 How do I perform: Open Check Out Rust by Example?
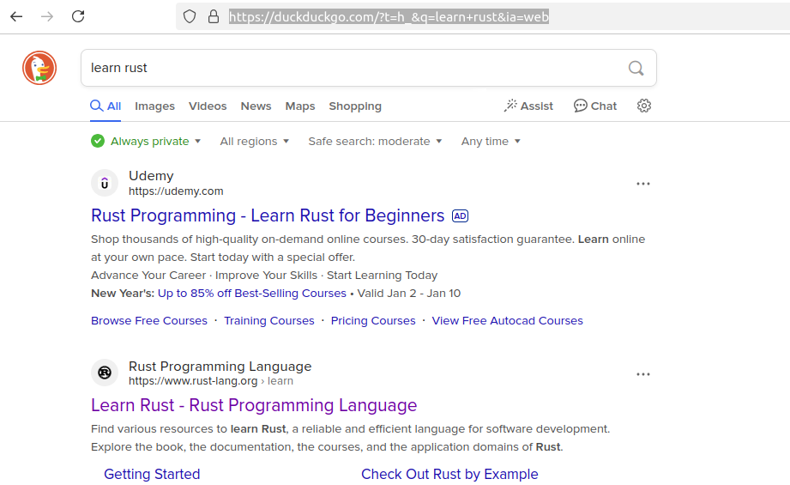(449, 474)
